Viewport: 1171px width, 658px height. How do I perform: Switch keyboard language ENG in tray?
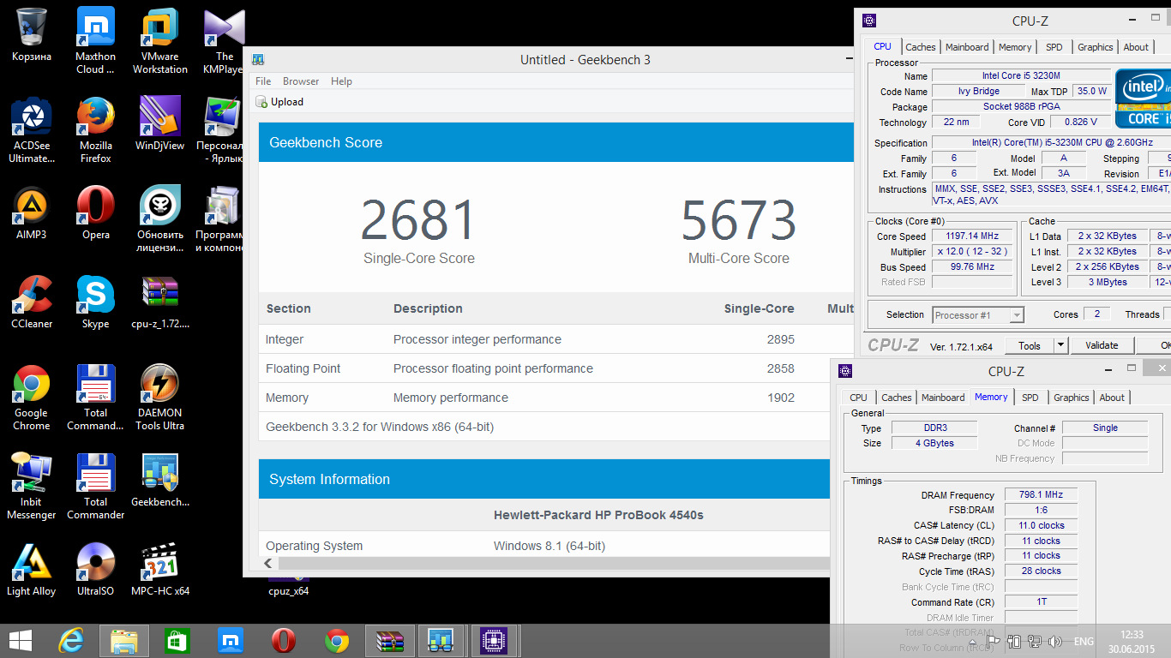click(x=1084, y=641)
